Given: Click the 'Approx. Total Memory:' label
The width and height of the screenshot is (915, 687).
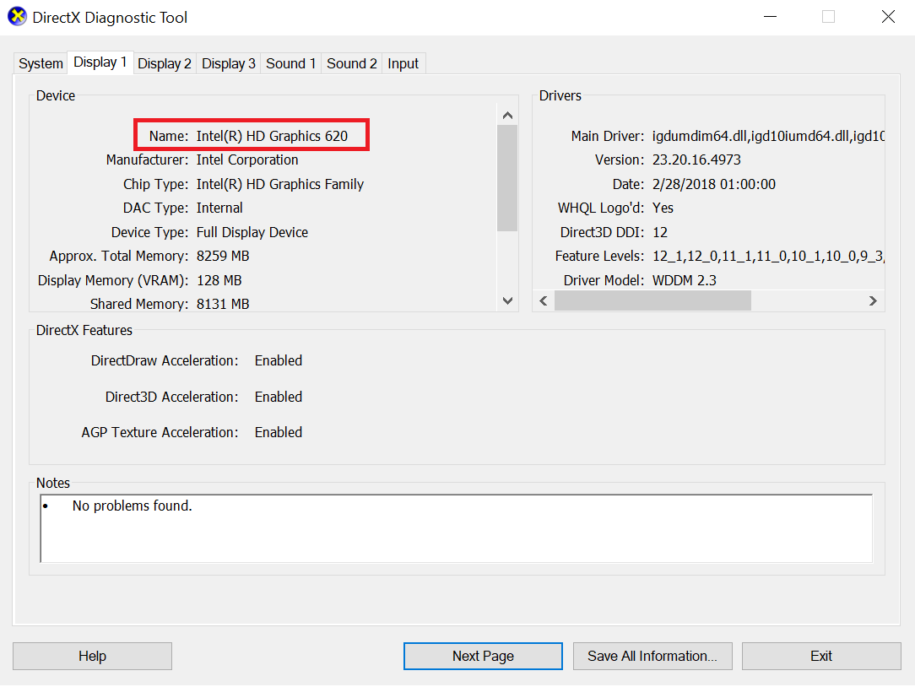Looking at the screenshot, I should [x=119, y=257].
